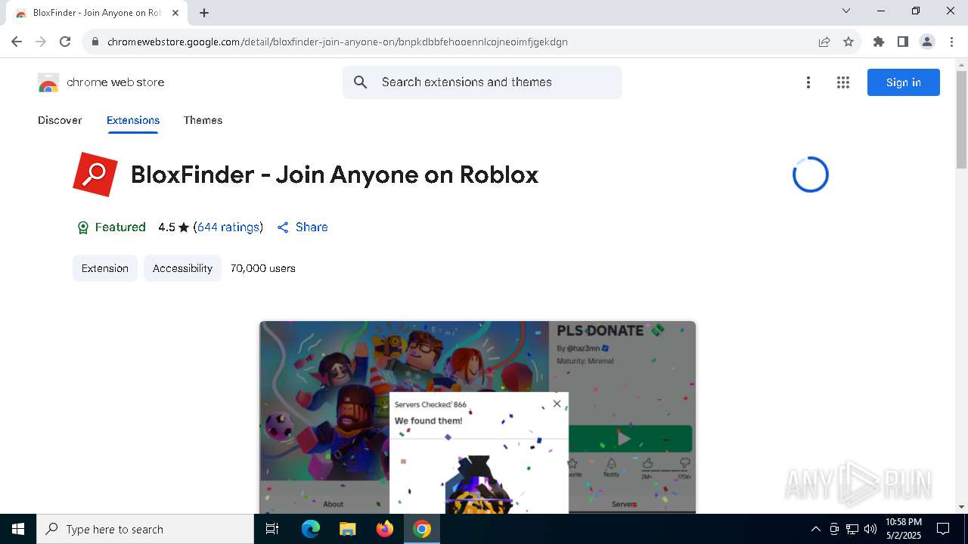Click the taskbar clock showing 10:58 PM
This screenshot has height=544, width=968.
[904, 529]
